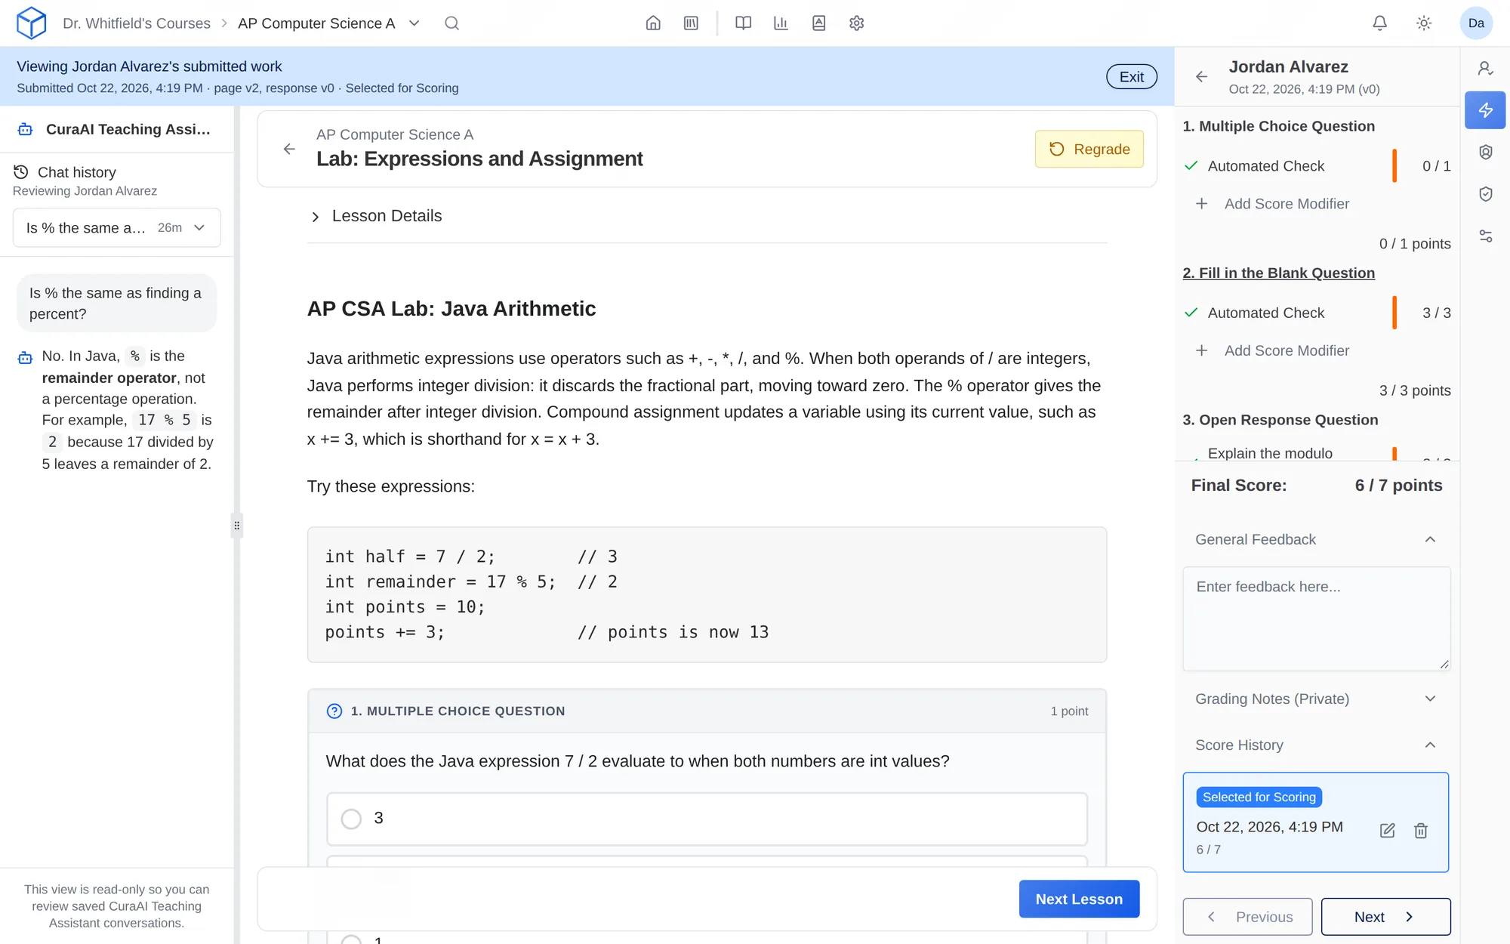This screenshot has height=944, width=1510.
Task: Open the shield checkmark sidebar icon
Action: click(x=1485, y=194)
